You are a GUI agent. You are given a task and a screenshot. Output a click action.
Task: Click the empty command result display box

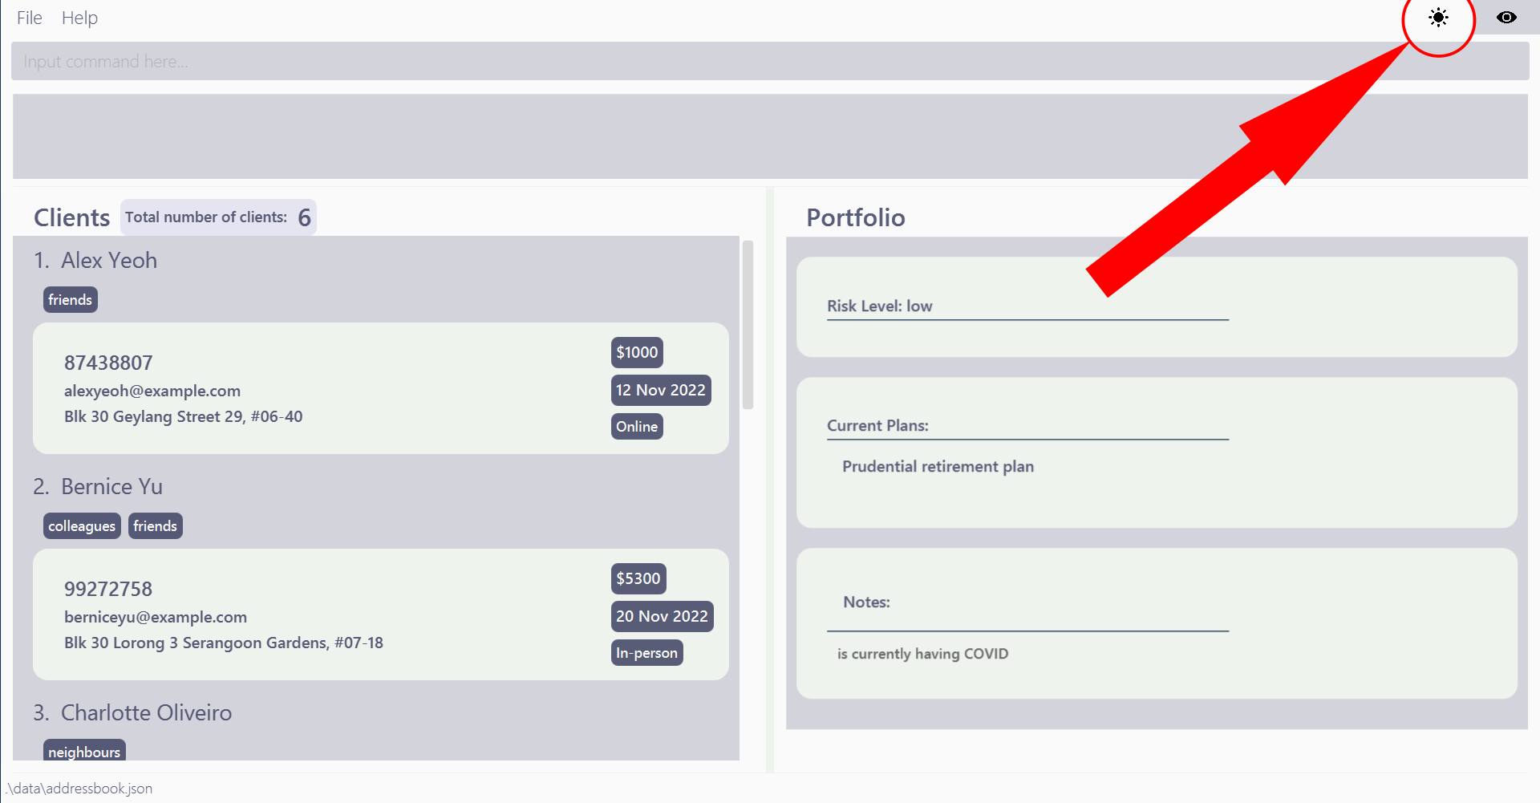pos(770,136)
